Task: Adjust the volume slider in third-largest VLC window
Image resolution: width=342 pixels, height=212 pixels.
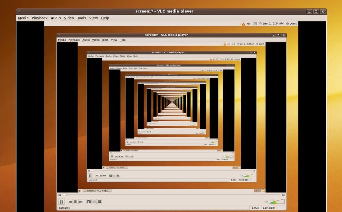Action: pyautogui.click(x=249, y=175)
